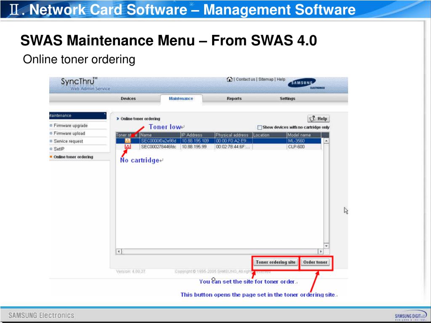Click the table's scroll up arrow
Viewport: 431px width, 323px height.
click(x=326, y=141)
